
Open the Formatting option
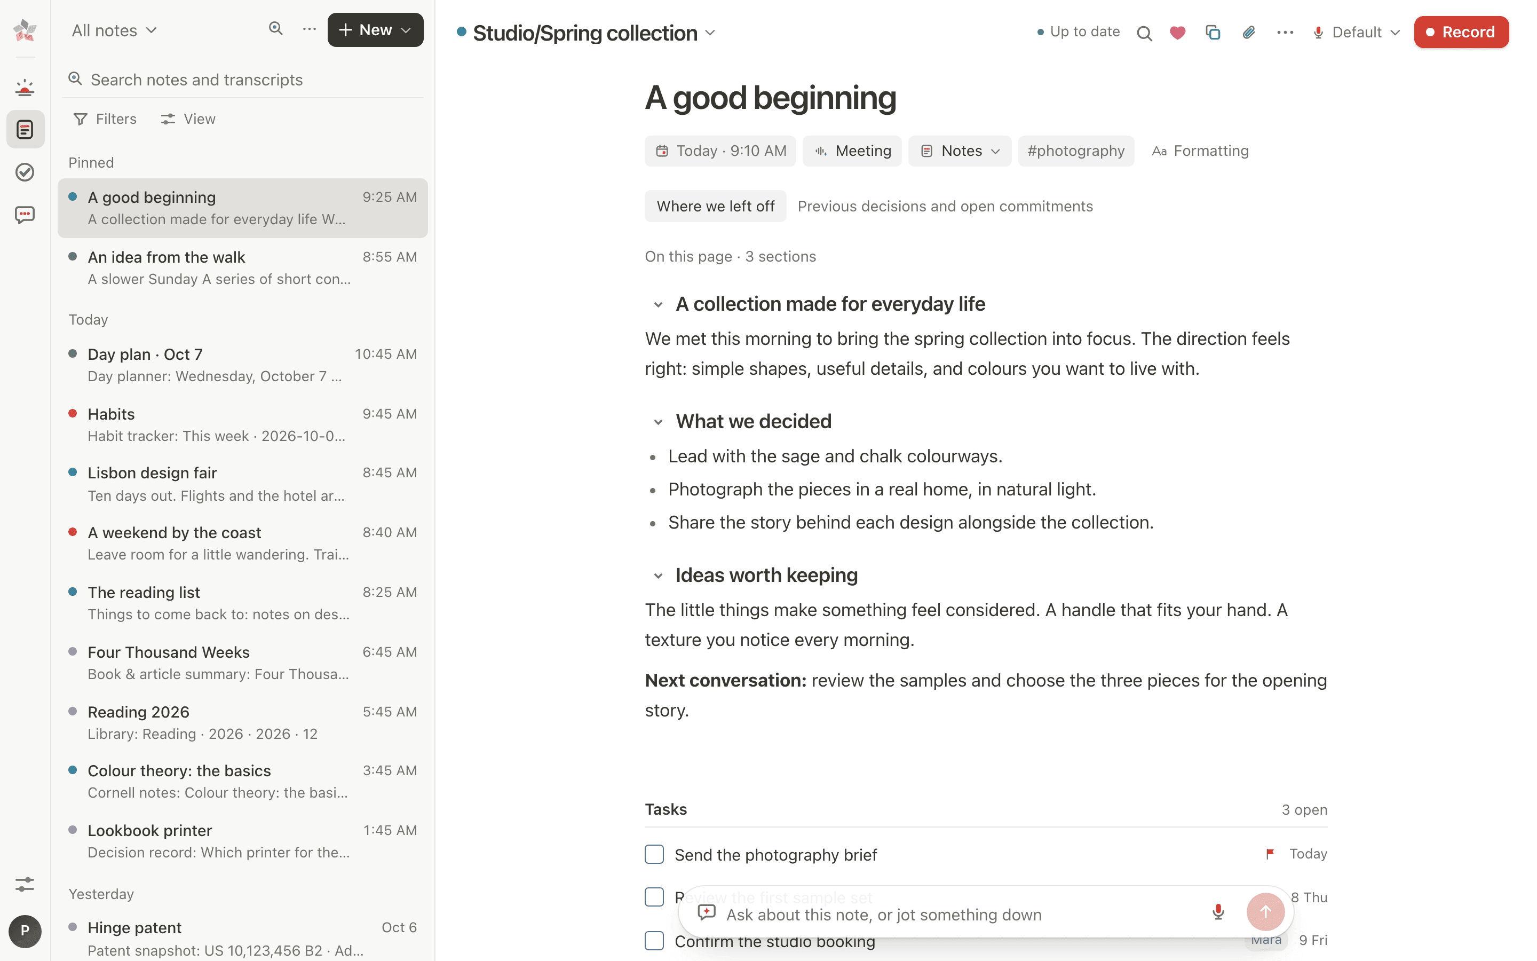point(1200,151)
